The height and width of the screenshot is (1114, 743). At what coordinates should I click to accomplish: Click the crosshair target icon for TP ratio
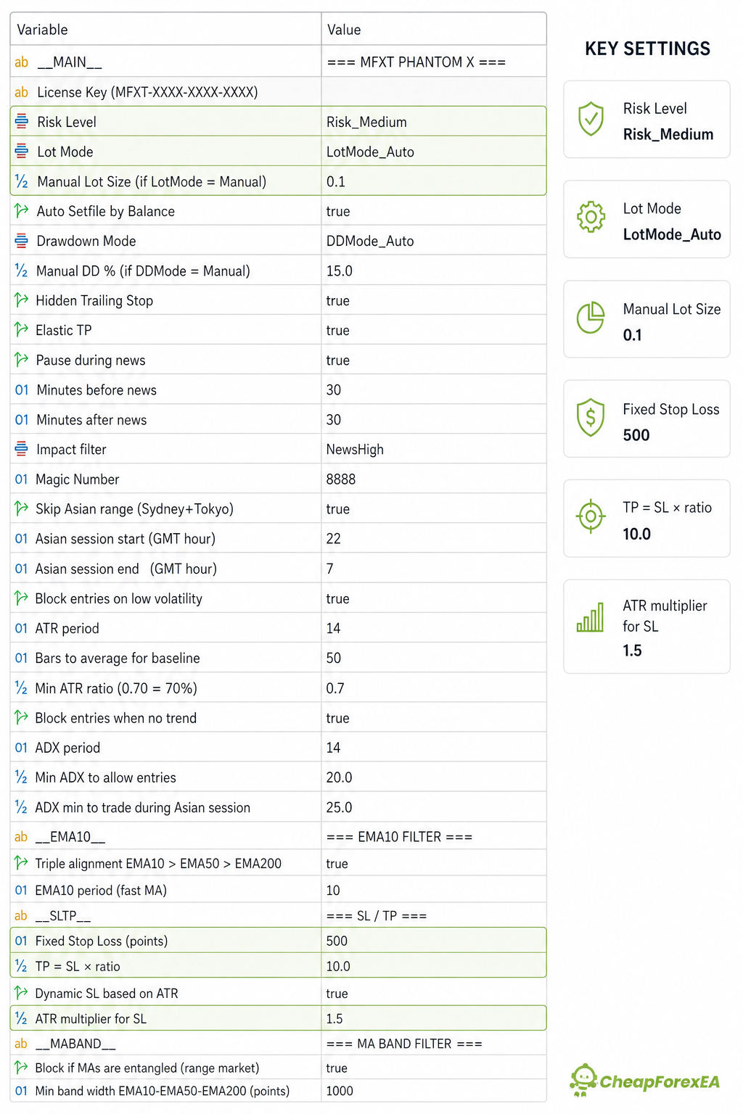[x=591, y=516]
